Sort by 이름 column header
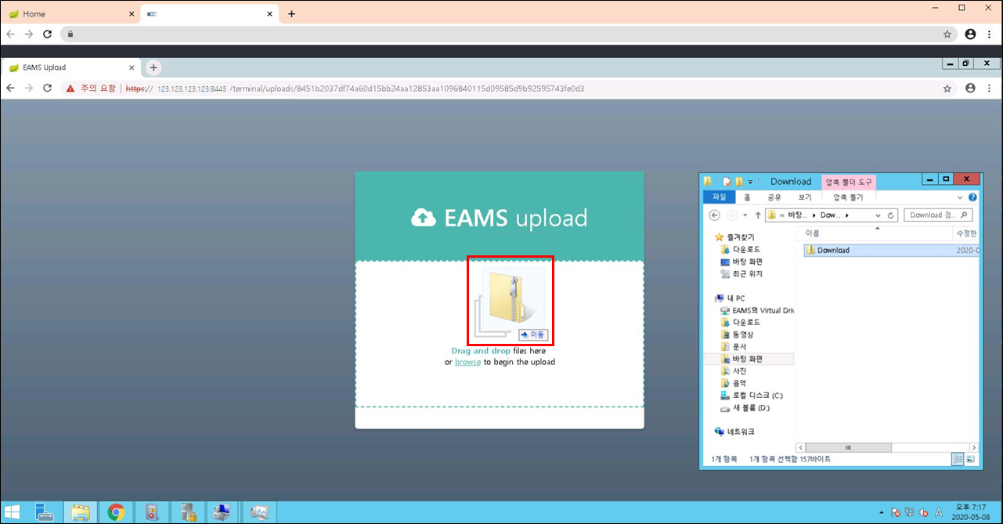This screenshot has width=1003, height=524. [x=873, y=233]
